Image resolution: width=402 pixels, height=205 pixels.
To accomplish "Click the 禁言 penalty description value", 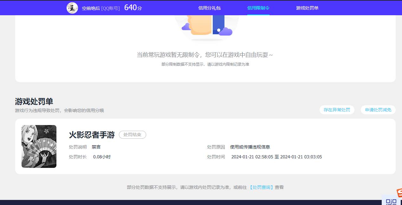I will [96, 147].
